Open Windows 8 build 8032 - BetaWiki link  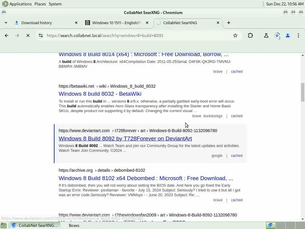(x=100, y=94)
